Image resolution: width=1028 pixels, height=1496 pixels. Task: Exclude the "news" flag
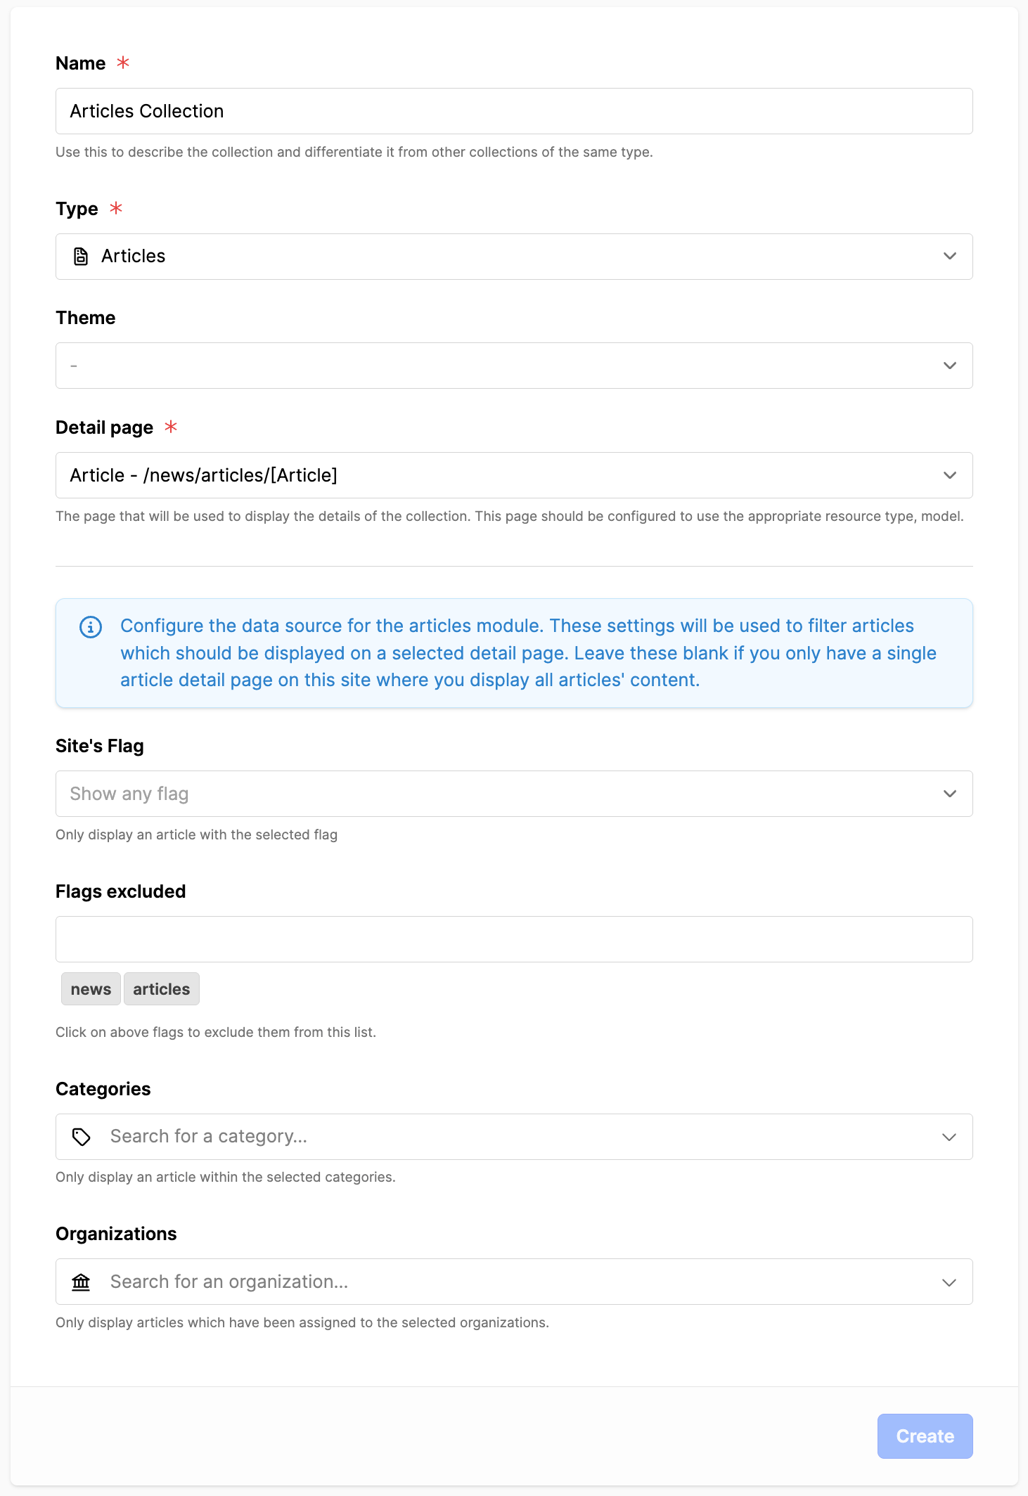[91, 989]
